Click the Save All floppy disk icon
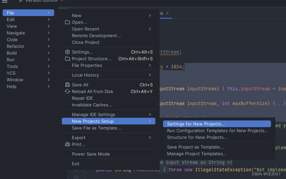Screen dimensions: 286x179 click(67, 85)
